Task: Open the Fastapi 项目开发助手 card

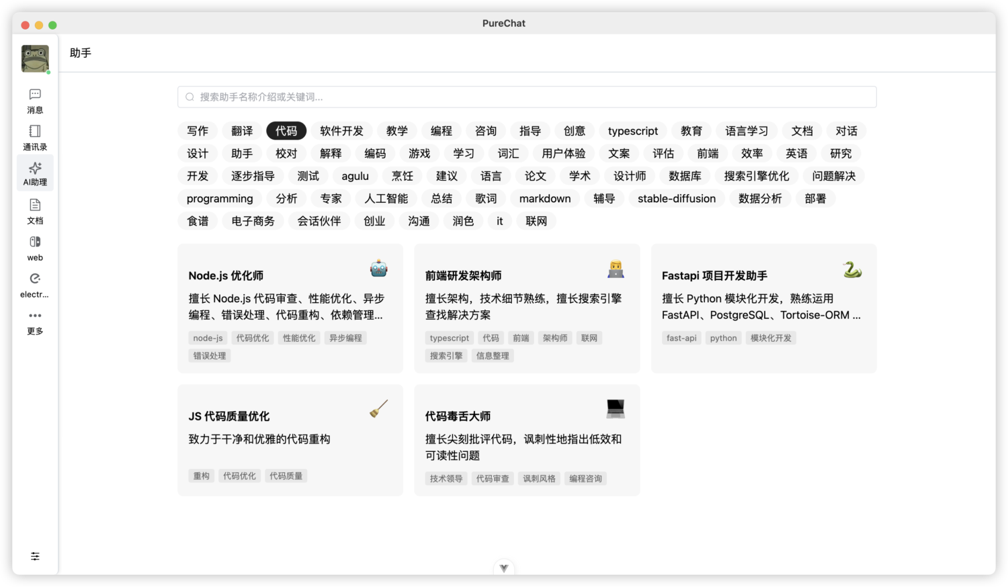Action: [763, 308]
